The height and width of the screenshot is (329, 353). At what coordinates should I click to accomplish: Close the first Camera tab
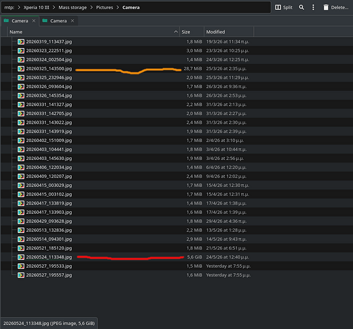coord(34,21)
